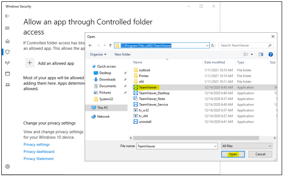Viewport: 283px width, 176px height.
Task: Open the All files type filter dropdown
Action: (x=247, y=146)
